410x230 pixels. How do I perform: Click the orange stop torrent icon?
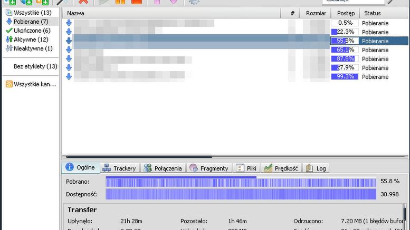tap(137, 2)
